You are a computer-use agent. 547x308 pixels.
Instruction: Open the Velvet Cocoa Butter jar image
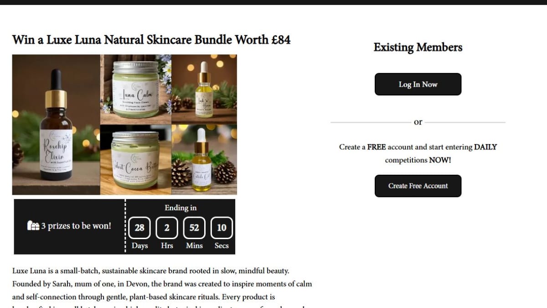pyautogui.click(x=136, y=160)
